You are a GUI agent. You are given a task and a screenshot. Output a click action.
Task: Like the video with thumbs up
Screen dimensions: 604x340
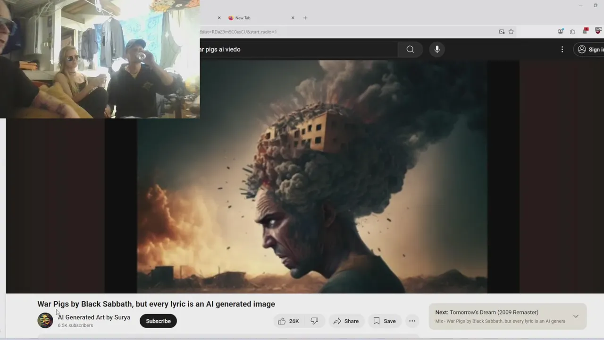coord(288,321)
